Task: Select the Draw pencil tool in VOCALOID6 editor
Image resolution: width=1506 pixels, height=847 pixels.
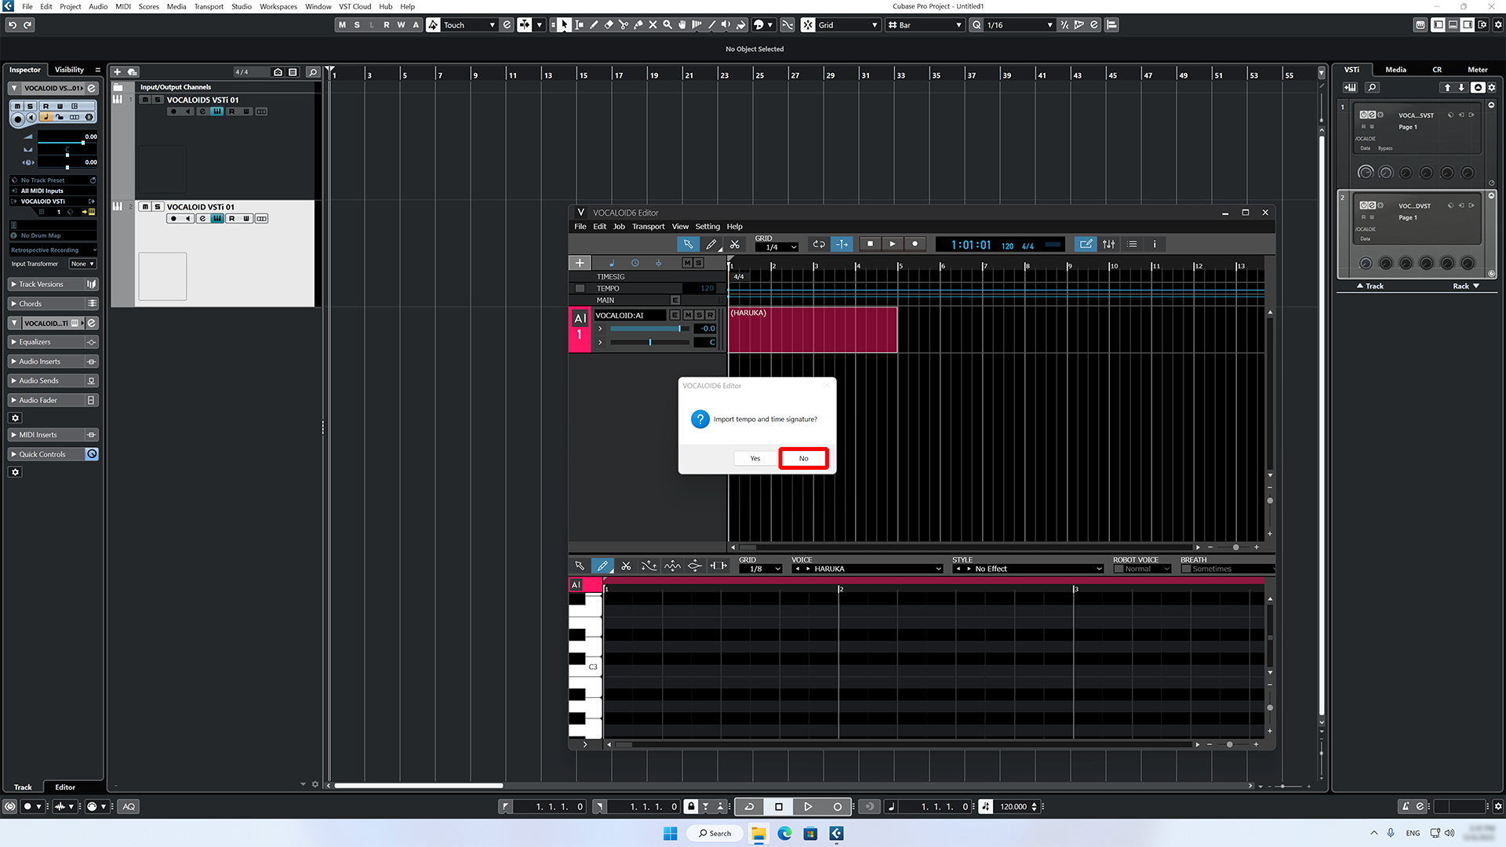Action: coord(711,244)
